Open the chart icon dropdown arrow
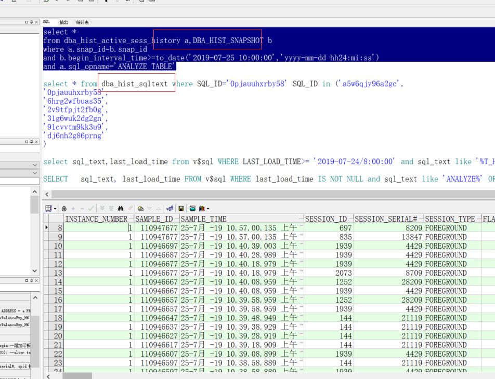Image resolution: width=495 pixels, height=379 pixels. (207, 208)
